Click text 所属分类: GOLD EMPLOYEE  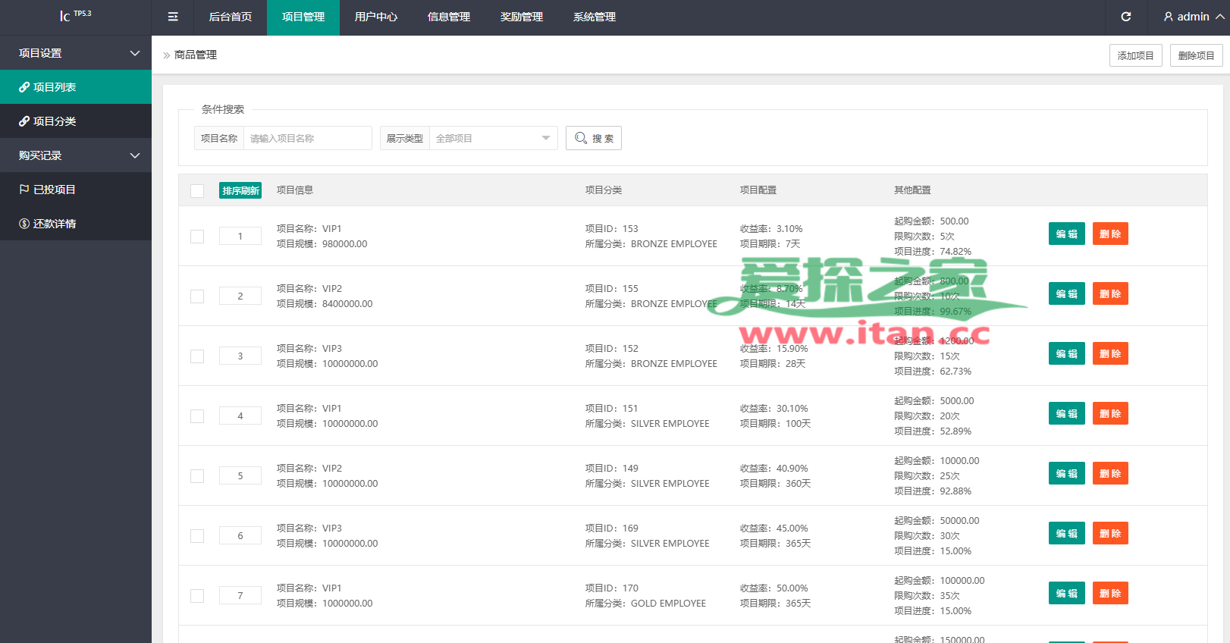[x=646, y=604]
